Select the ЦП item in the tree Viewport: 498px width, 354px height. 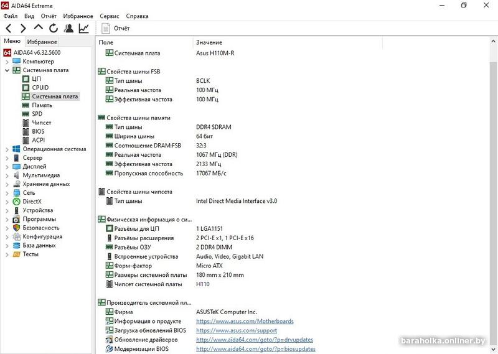(36, 79)
